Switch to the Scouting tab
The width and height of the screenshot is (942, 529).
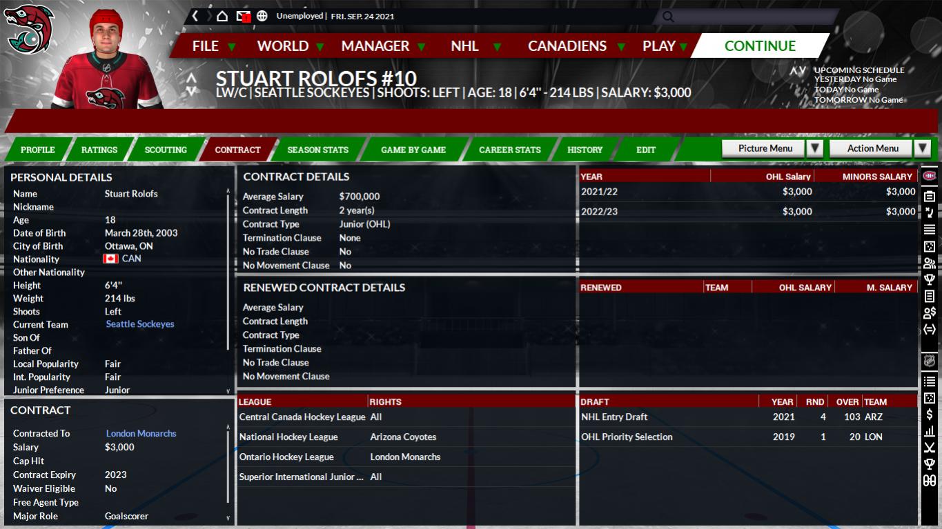pyautogui.click(x=166, y=150)
